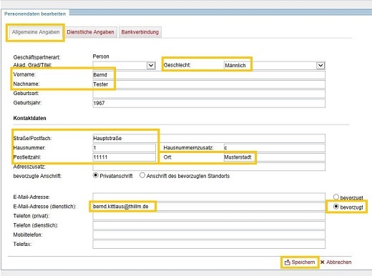The width and height of the screenshot is (372, 276).
Task: Click the Personendaten bearbeiten heading
Action: click(35, 14)
